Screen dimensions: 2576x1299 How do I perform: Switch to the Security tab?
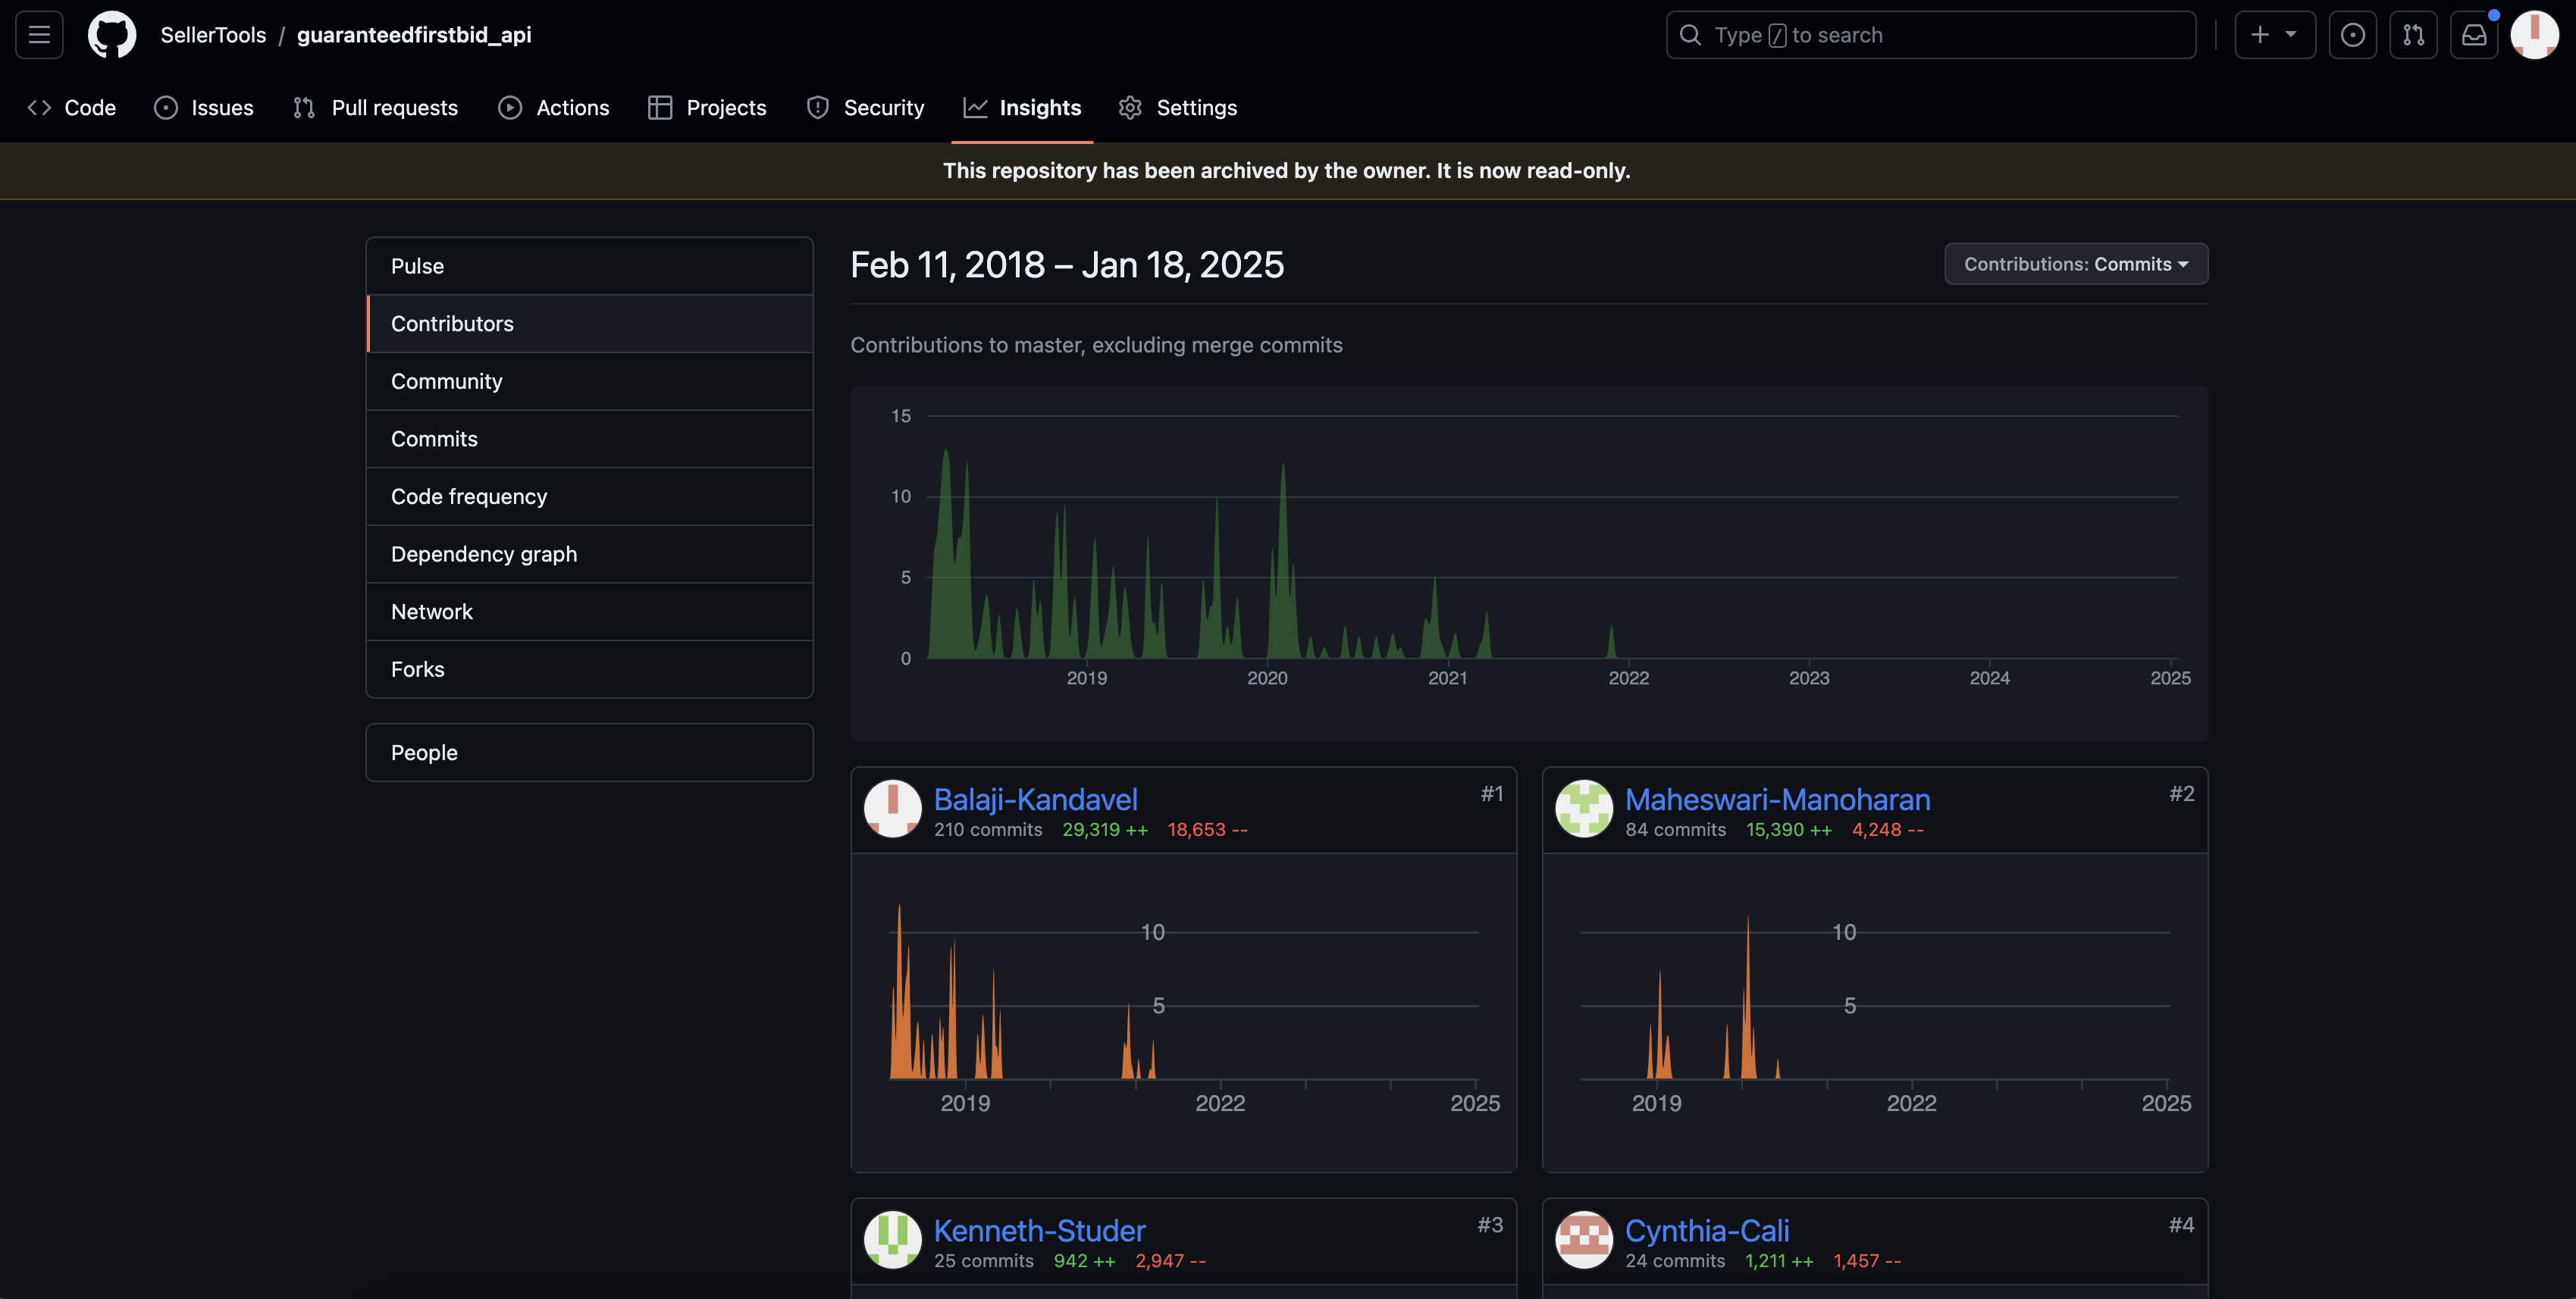click(x=865, y=108)
